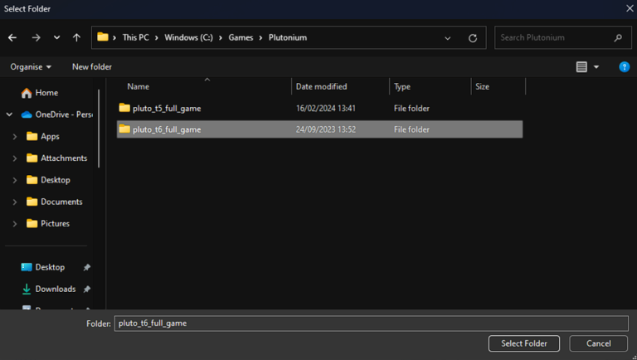Click pluto_t6_full_game folder icon
The width and height of the screenshot is (637, 360).
124,129
